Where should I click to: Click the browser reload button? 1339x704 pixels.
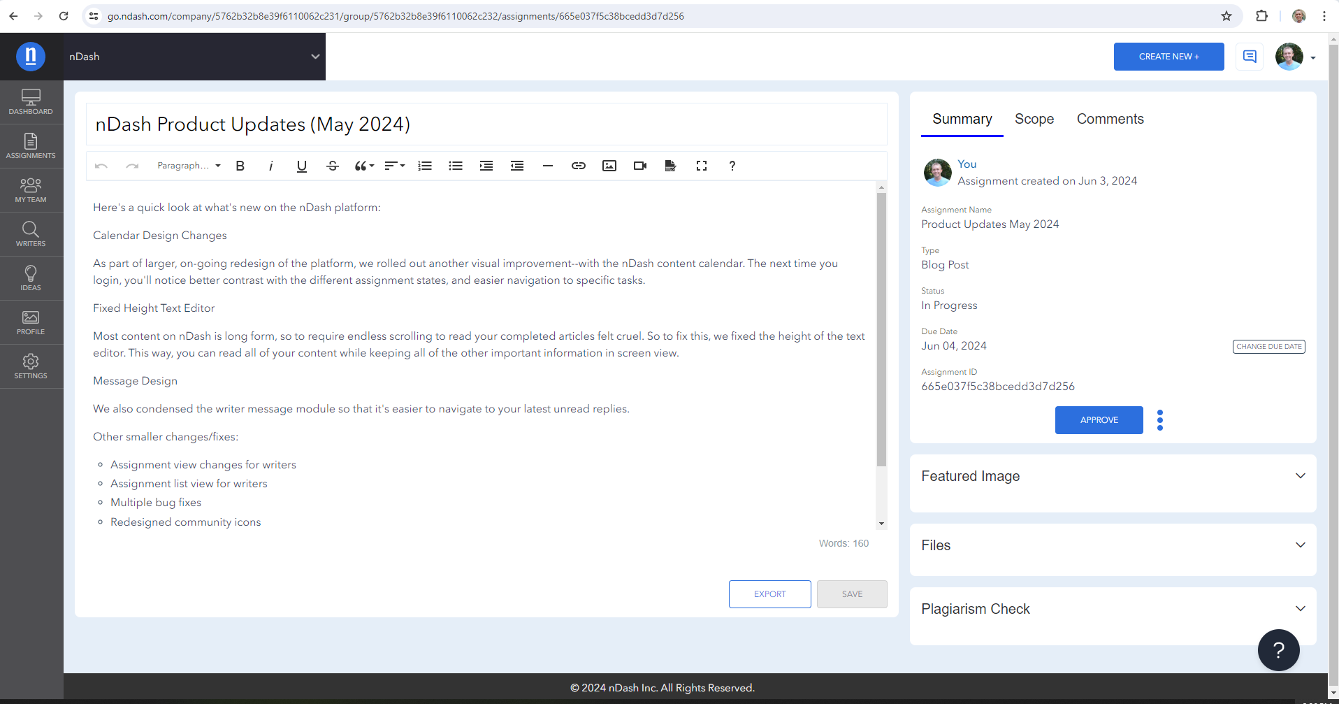[x=64, y=16]
